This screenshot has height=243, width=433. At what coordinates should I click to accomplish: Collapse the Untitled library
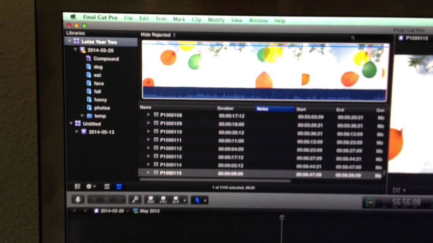(71, 124)
